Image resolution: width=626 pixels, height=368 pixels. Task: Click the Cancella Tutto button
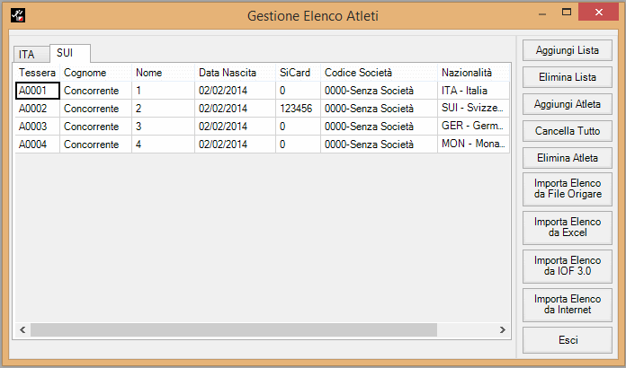pyautogui.click(x=568, y=131)
